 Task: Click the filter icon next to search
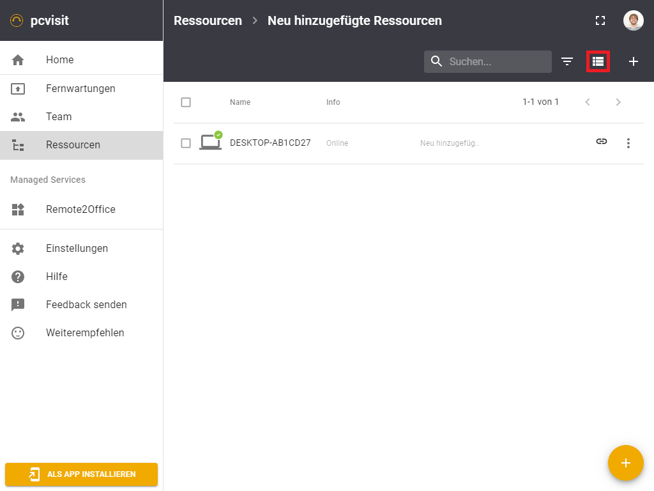[567, 61]
